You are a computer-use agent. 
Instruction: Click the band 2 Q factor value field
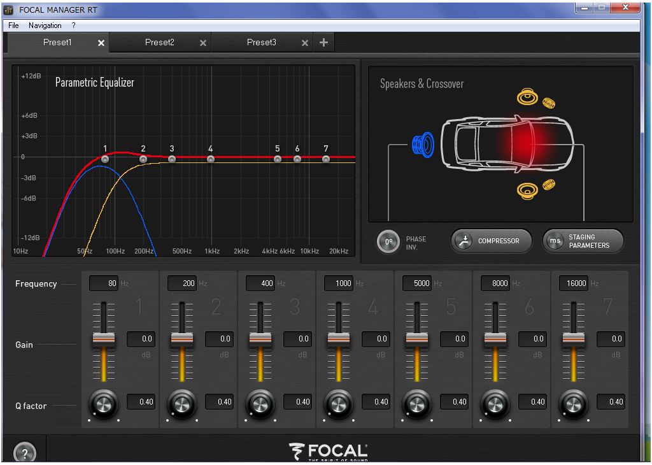(219, 402)
